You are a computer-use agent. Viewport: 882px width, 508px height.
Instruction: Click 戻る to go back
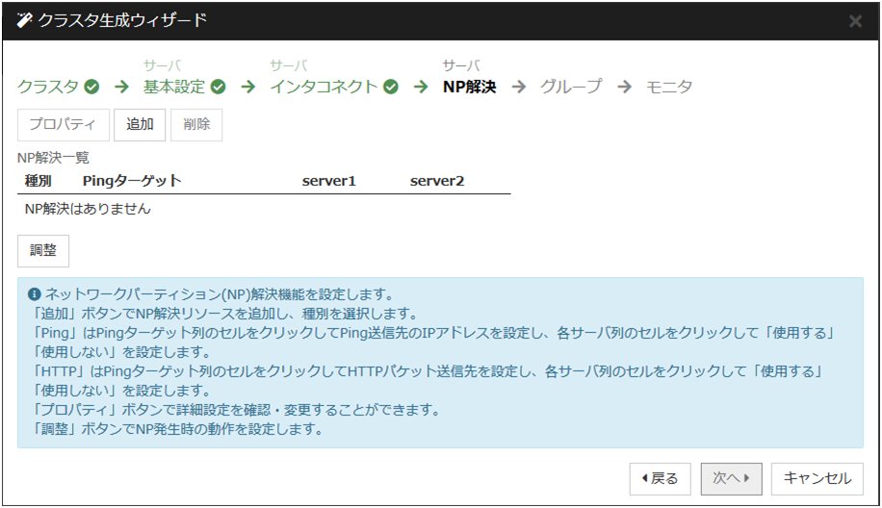tap(660, 478)
